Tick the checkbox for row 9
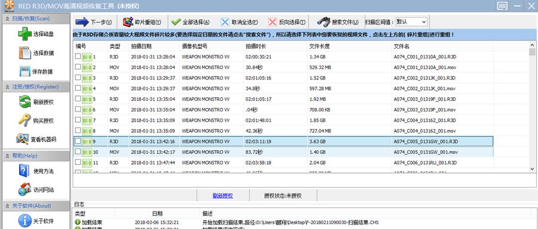Viewport: 538px width, 229px height. point(78,141)
